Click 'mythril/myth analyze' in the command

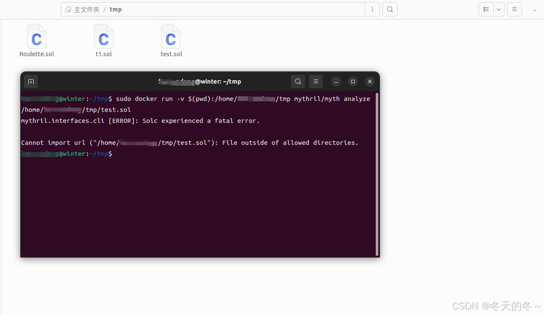pos(332,99)
